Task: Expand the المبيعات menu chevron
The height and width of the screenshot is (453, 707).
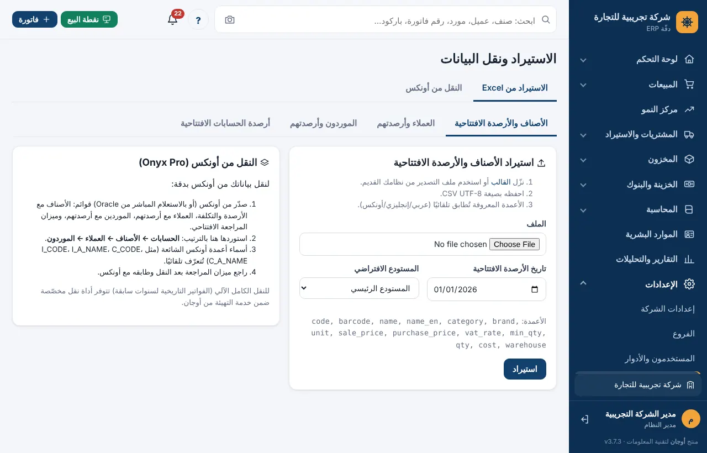Action: coord(583,85)
